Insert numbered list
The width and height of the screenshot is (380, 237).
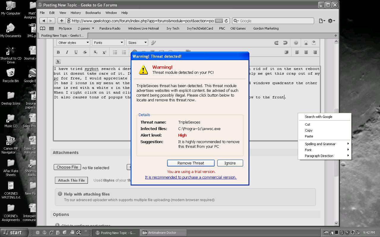point(124,52)
